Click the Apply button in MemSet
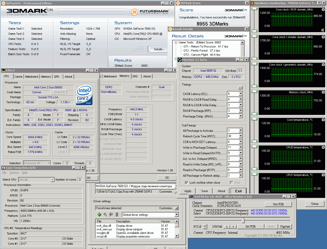 (188, 191)
